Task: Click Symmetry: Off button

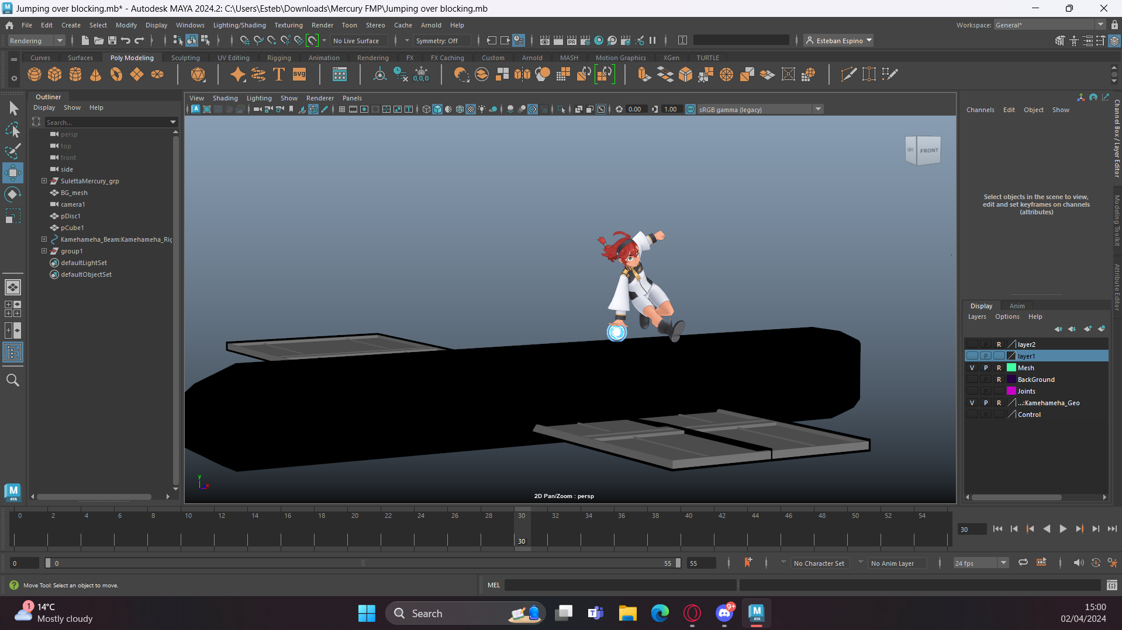Action: pyautogui.click(x=441, y=41)
